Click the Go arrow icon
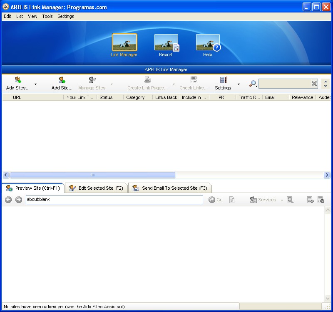 tap(212, 200)
